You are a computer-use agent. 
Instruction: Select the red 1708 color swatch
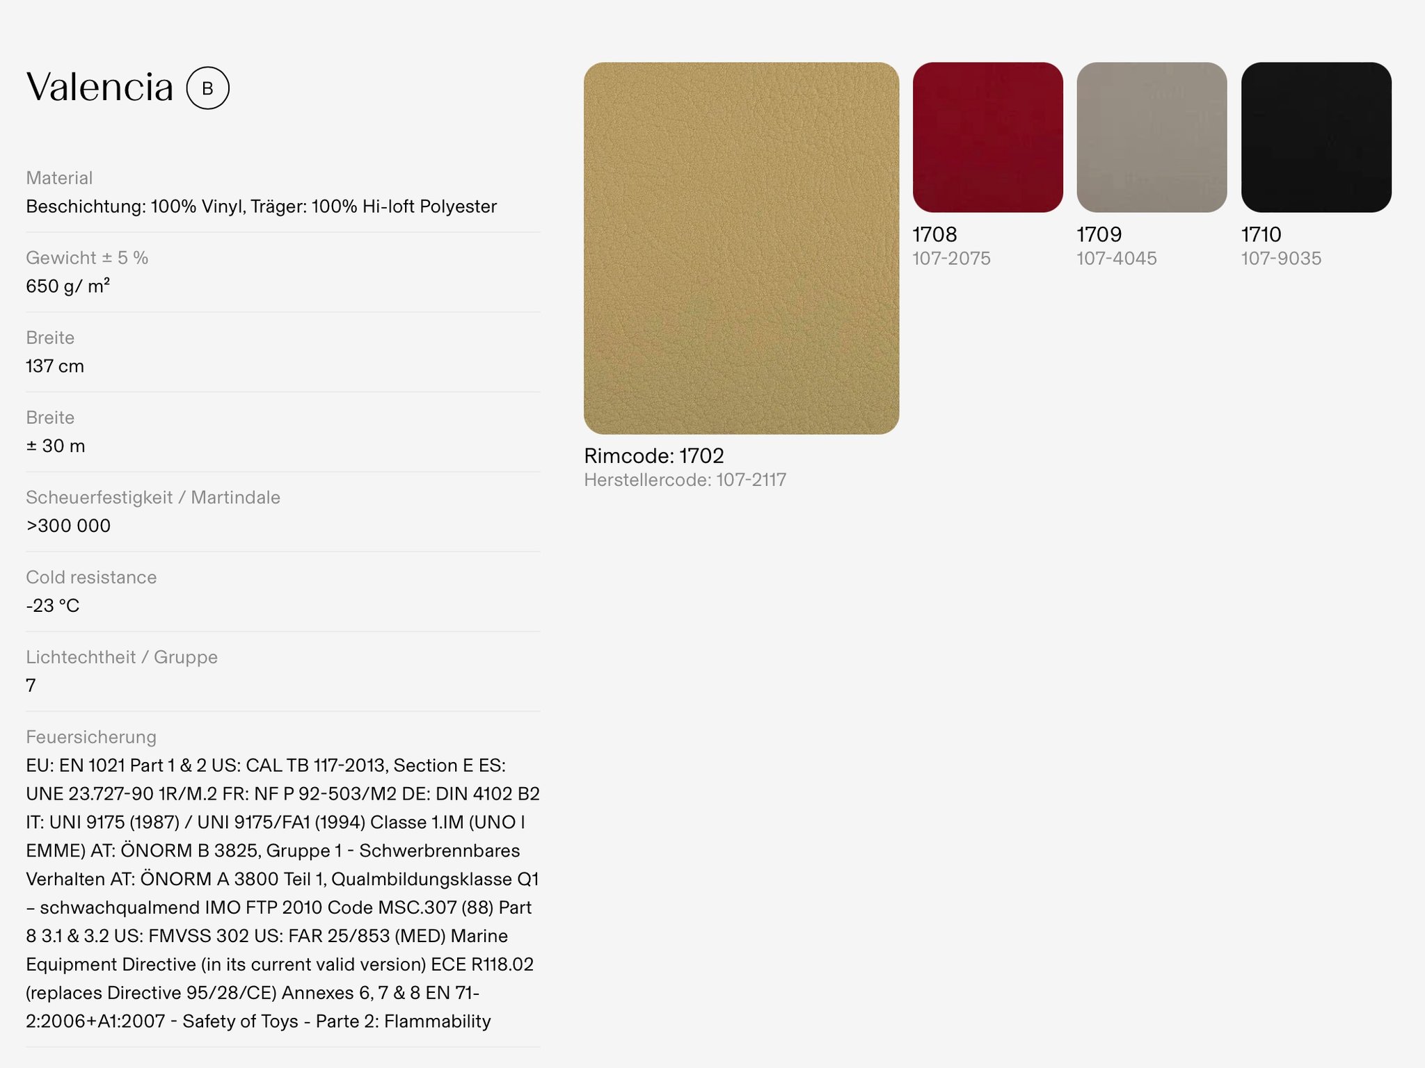(987, 137)
